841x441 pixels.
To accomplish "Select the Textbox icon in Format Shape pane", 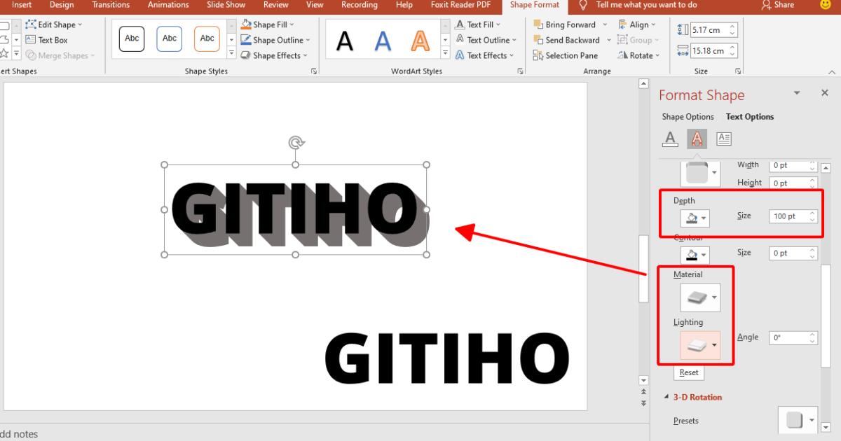I will click(x=724, y=138).
